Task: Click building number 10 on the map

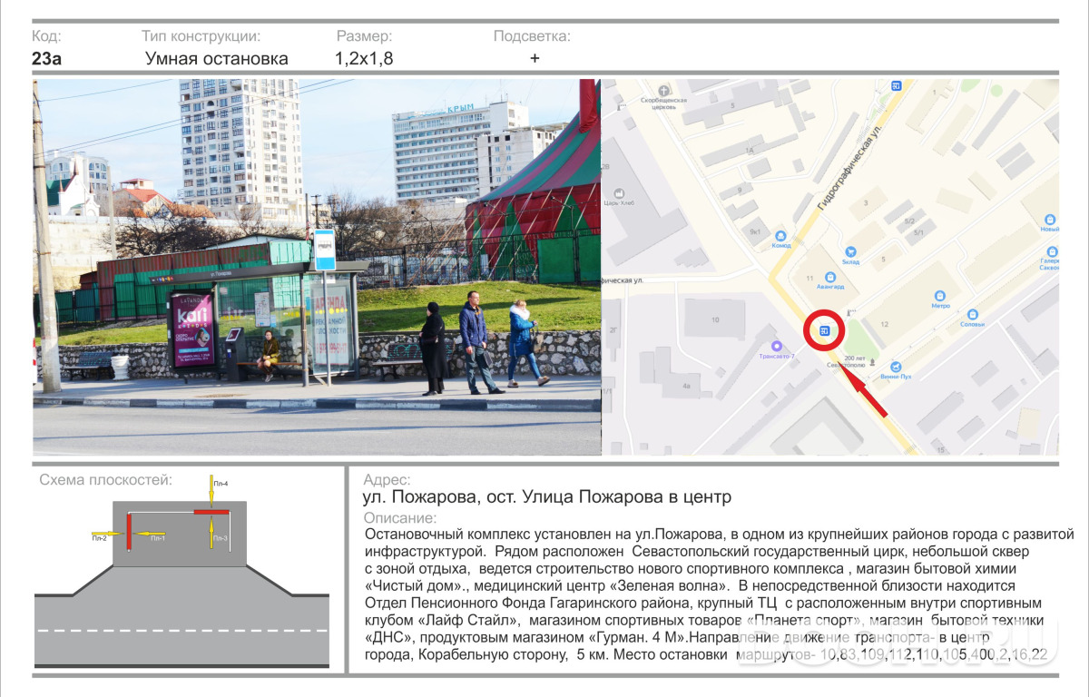Action: click(x=715, y=319)
